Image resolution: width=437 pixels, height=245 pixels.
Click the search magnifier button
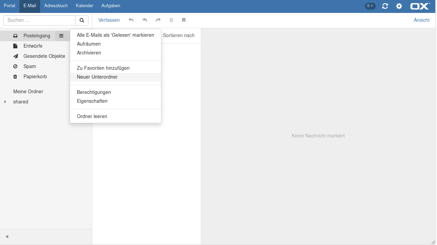82,20
